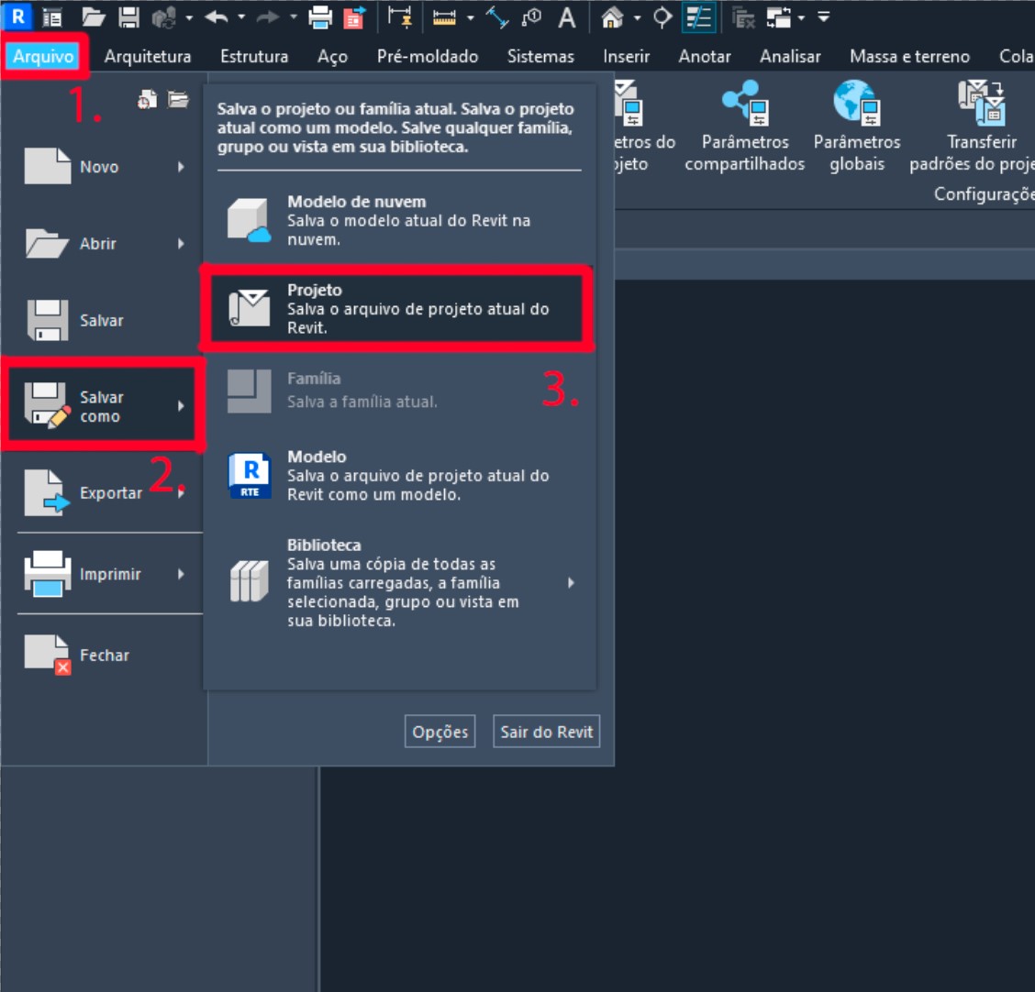This screenshot has width=1035, height=992.
Task: Expand the Abrir submenu arrow
Action: 181,243
